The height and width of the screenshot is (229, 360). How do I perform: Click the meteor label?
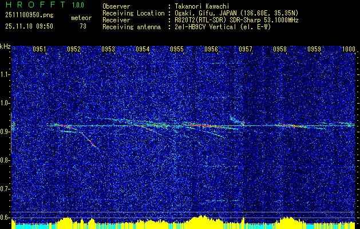(81, 18)
